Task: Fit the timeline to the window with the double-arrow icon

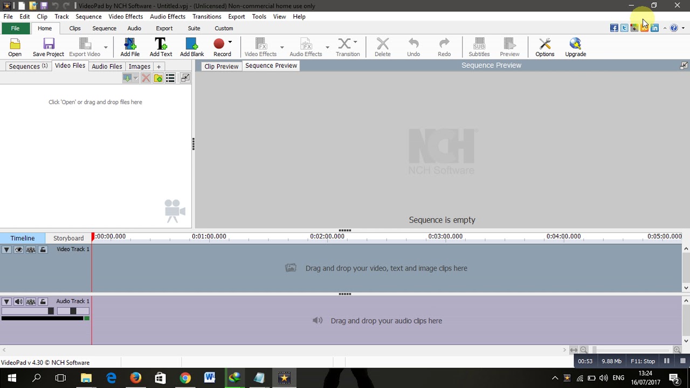Action: (574, 350)
